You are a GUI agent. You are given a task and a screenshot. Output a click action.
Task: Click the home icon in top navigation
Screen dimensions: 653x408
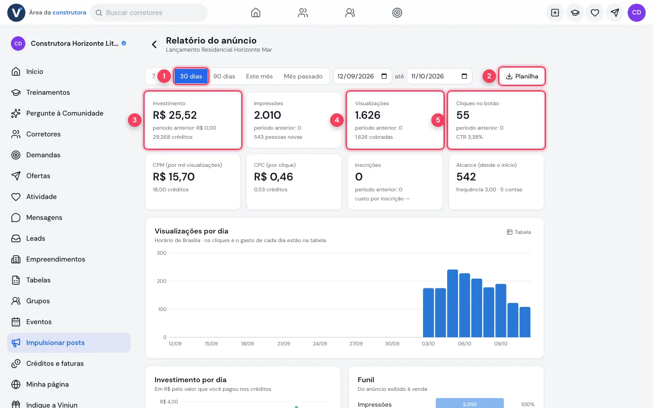[256, 13]
